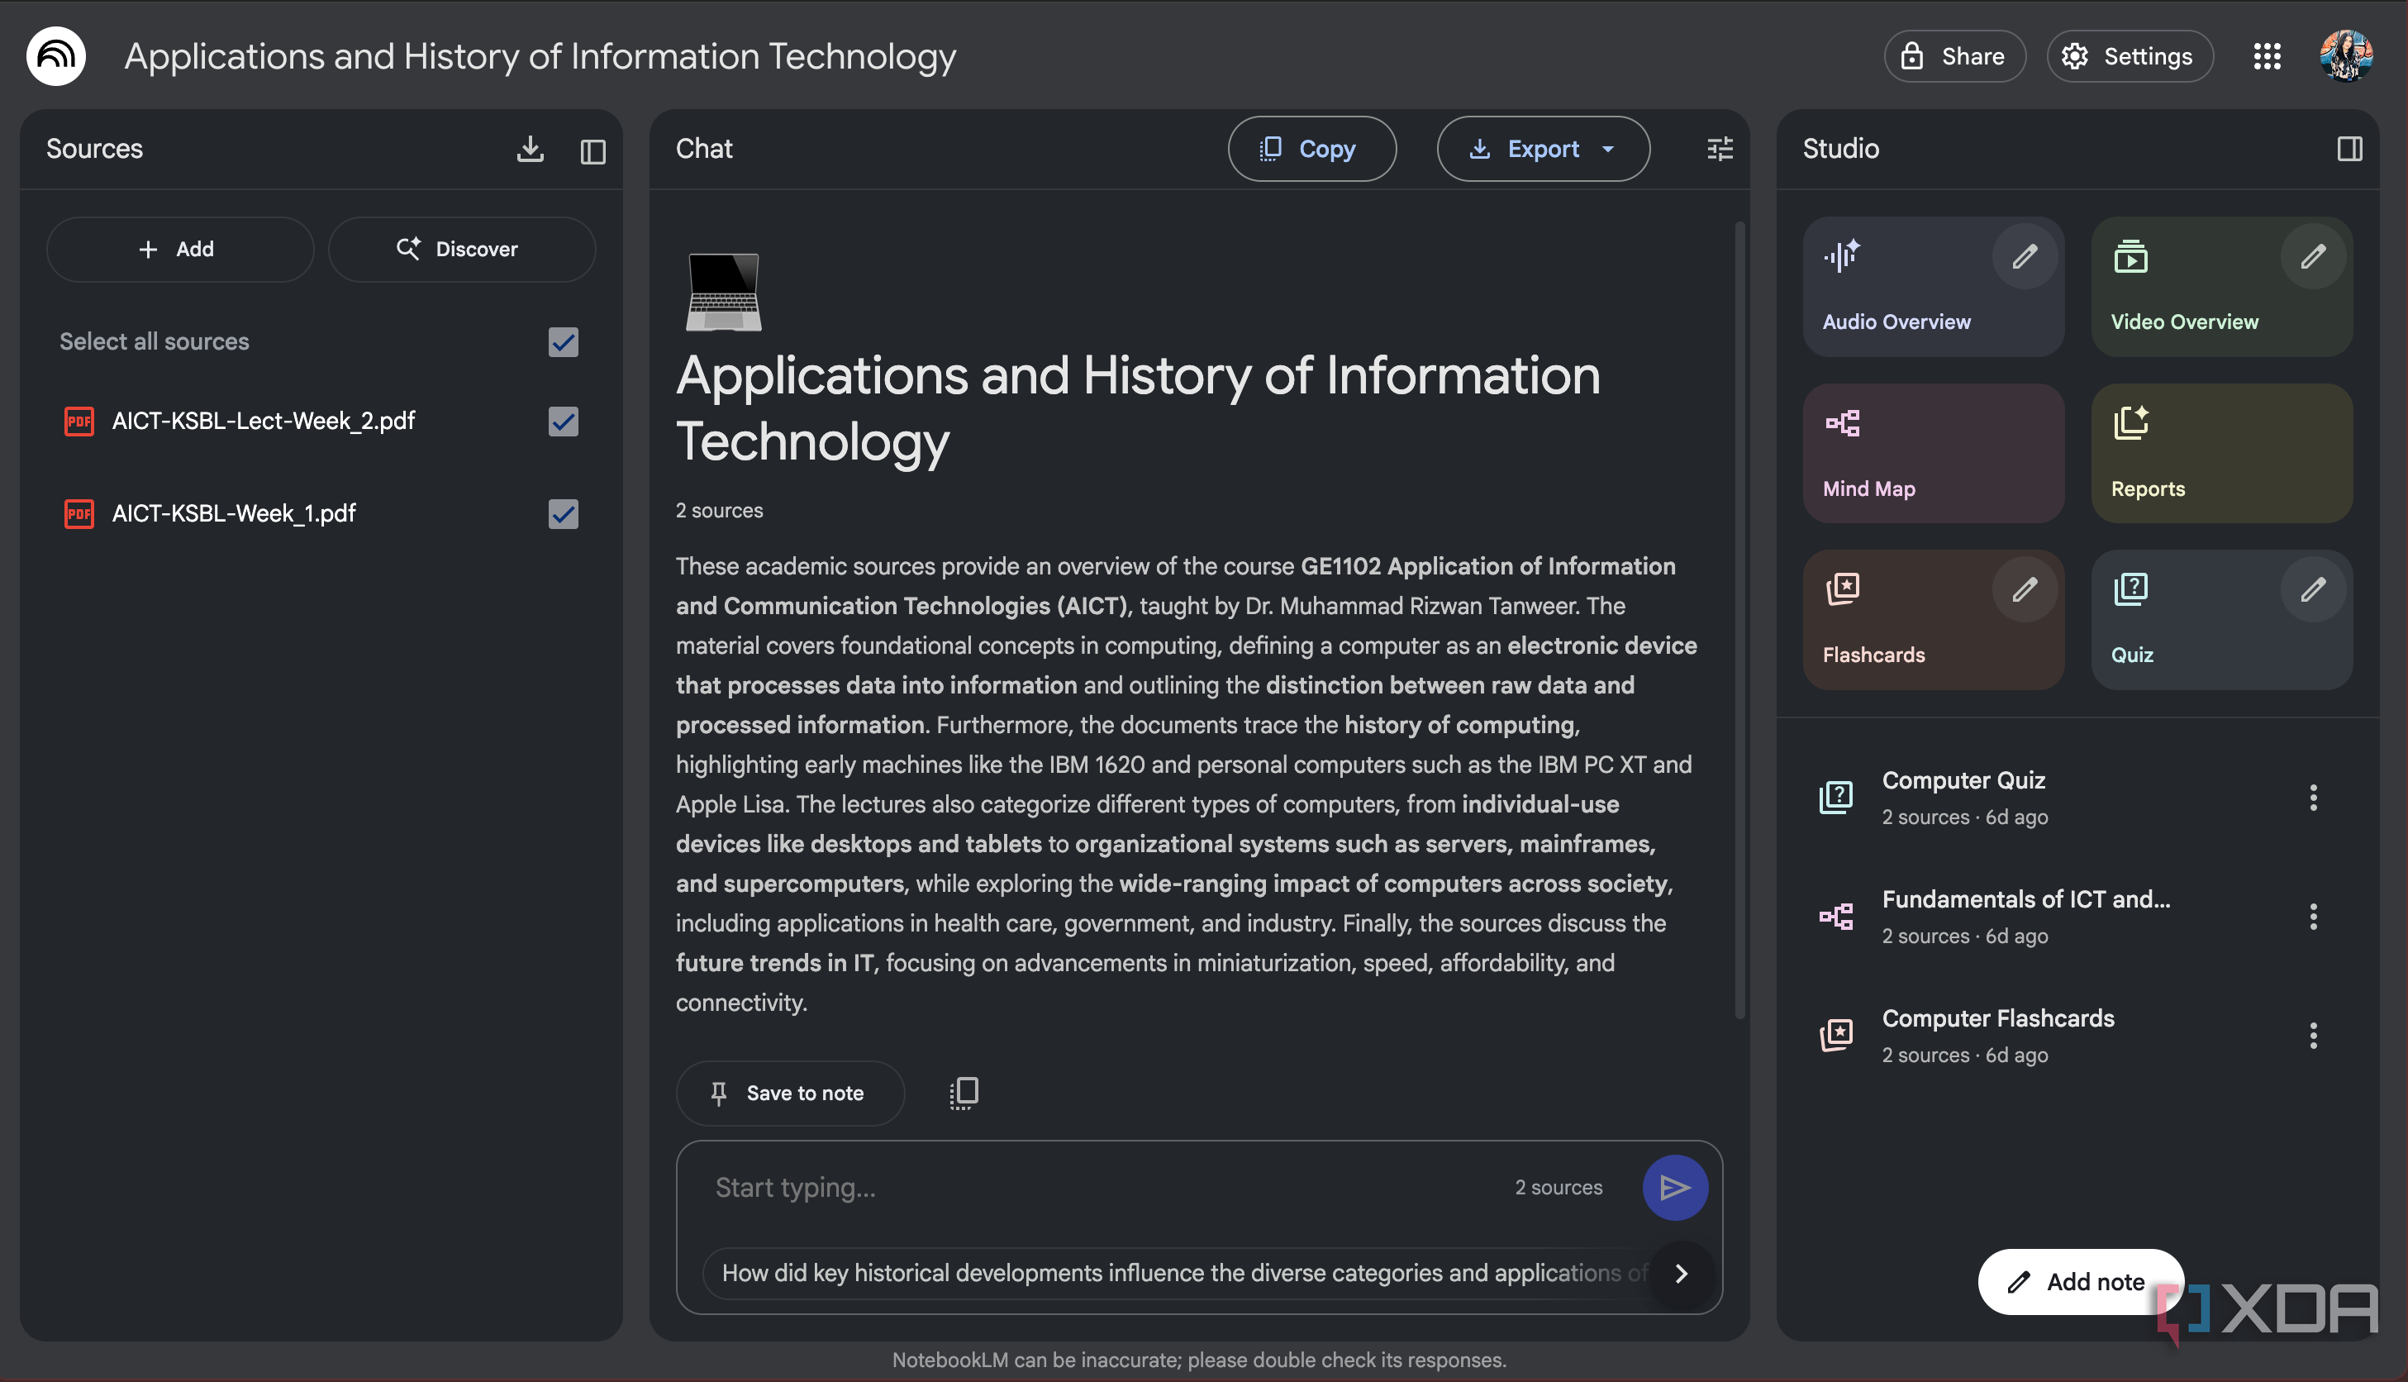Open the AICT-KSBL-Week_1.pdf source

[x=233, y=513]
